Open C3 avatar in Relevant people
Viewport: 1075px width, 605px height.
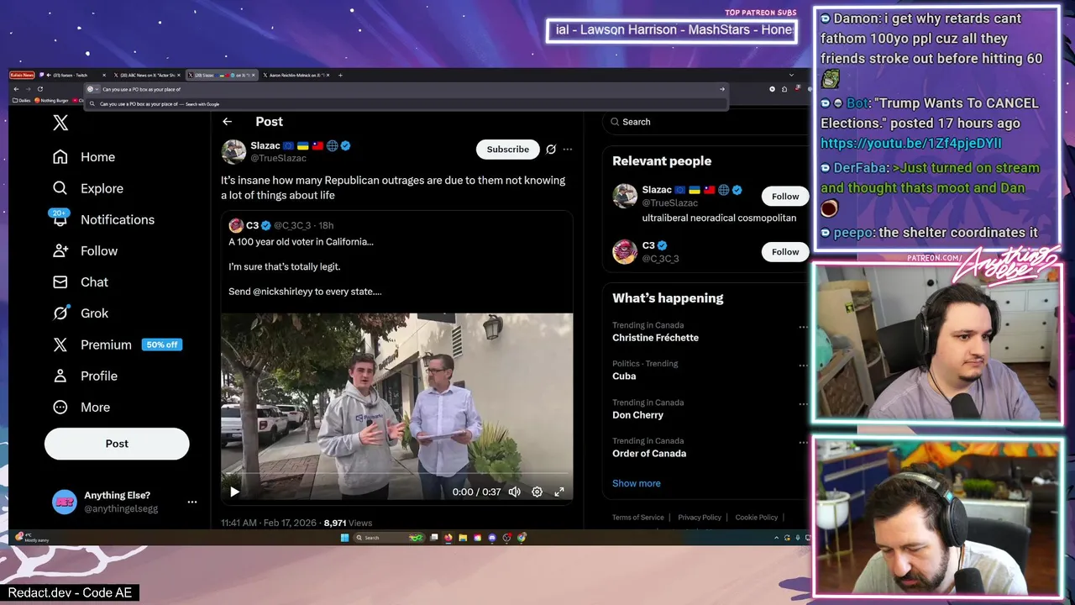click(x=625, y=251)
